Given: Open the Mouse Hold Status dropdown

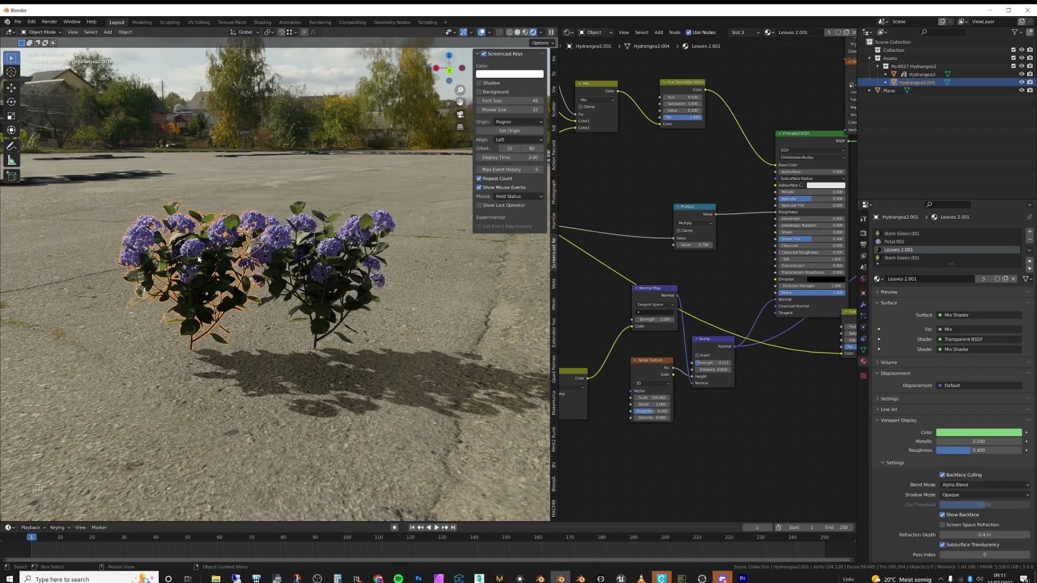Looking at the screenshot, I should tap(518, 196).
